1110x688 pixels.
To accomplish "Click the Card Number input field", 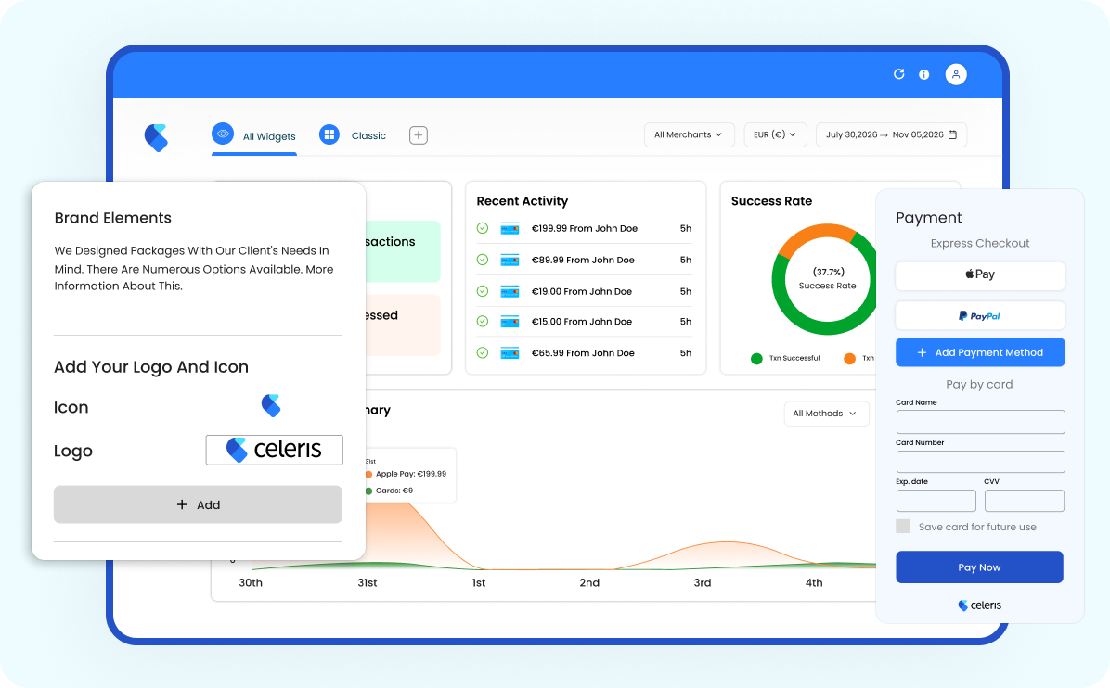I will pyautogui.click(x=980, y=462).
